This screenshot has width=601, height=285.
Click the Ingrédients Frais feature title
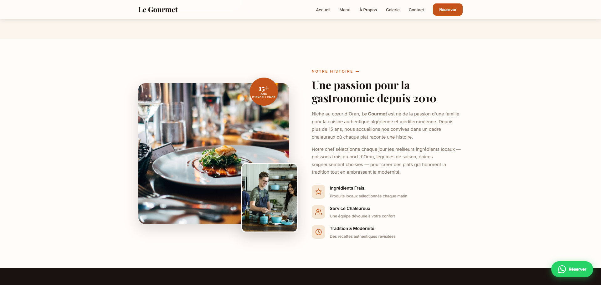coord(347,188)
